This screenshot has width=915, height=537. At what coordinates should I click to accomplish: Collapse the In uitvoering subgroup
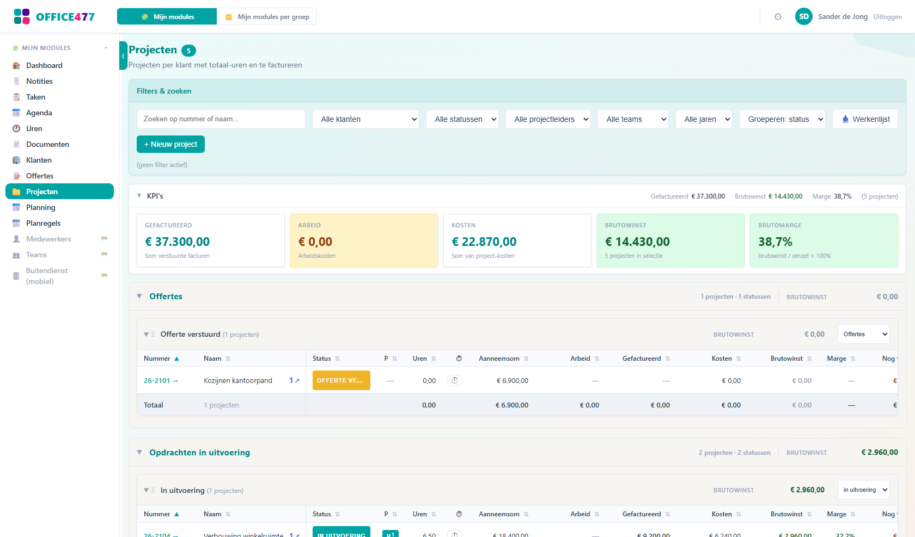(x=146, y=491)
